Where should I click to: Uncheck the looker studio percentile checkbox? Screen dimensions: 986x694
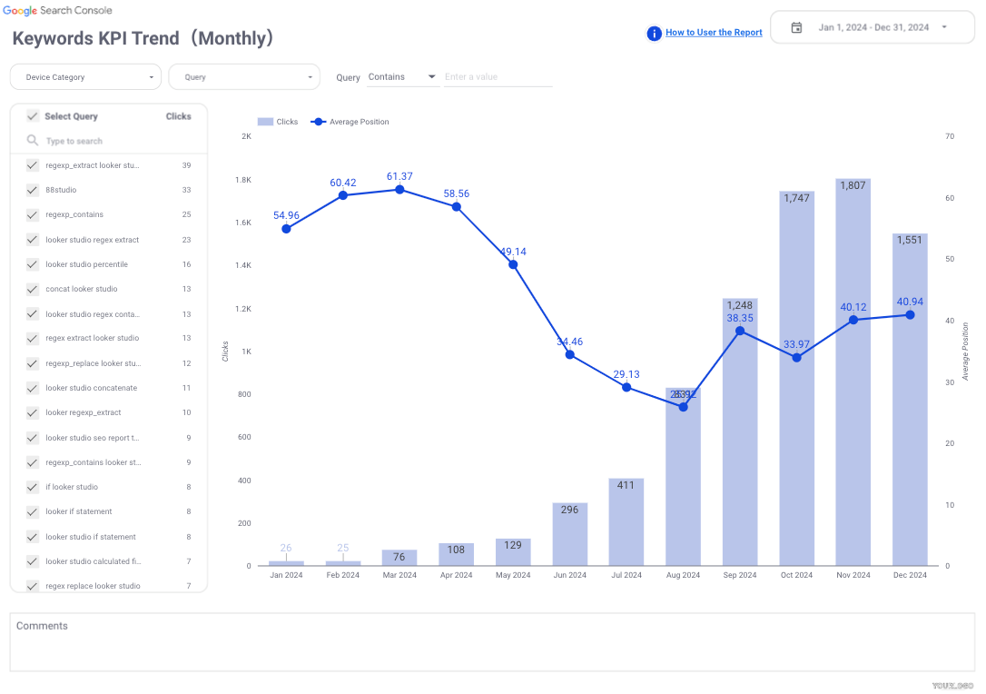coord(33,264)
